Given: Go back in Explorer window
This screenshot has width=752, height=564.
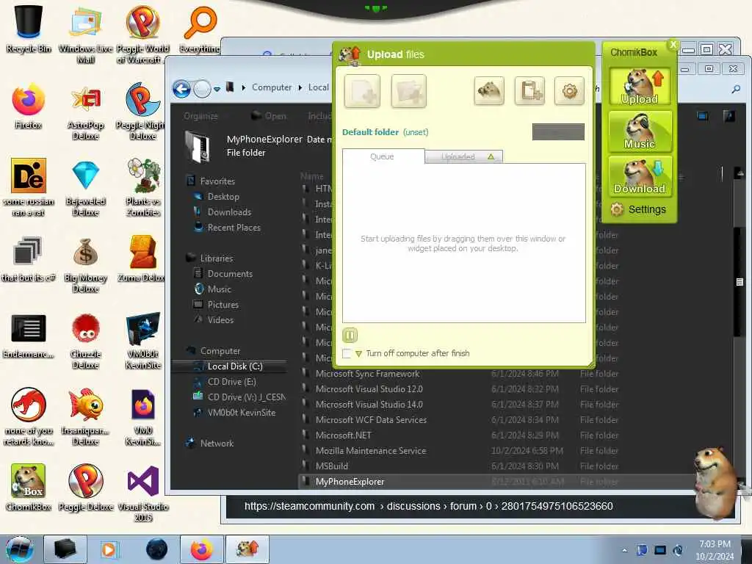Looking at the screenshot, I should point(182,89).
